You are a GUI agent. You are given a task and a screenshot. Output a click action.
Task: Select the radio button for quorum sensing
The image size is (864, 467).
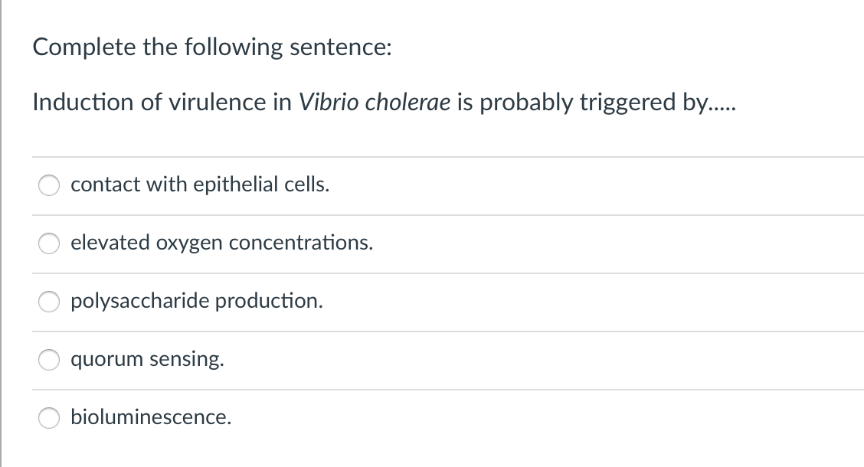pos(48,360)
